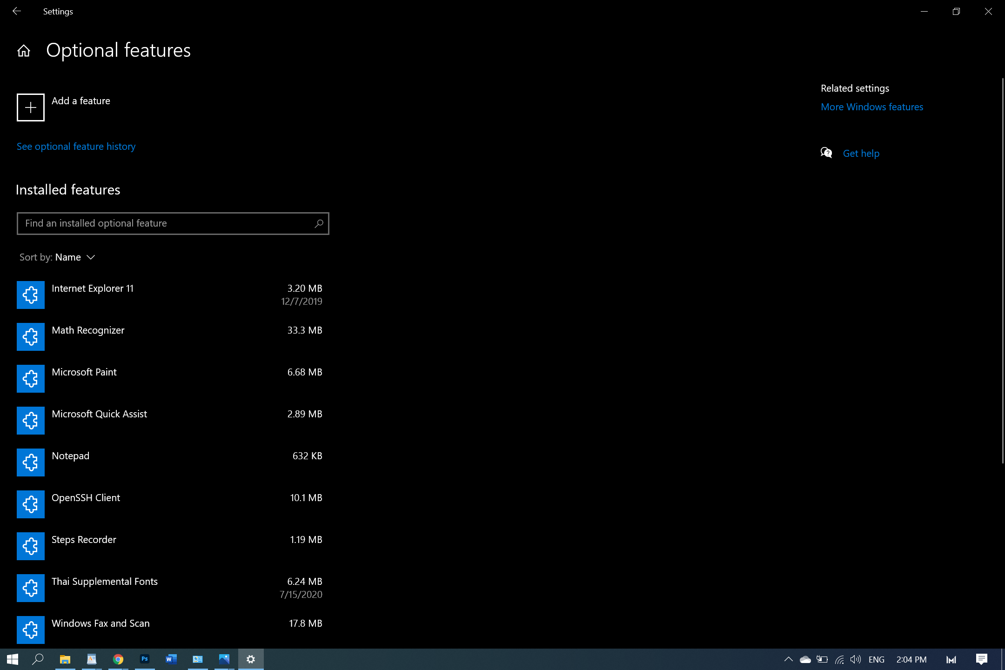Open More Windows features link
The image size is (1005, 670).
tap(872, 107)
